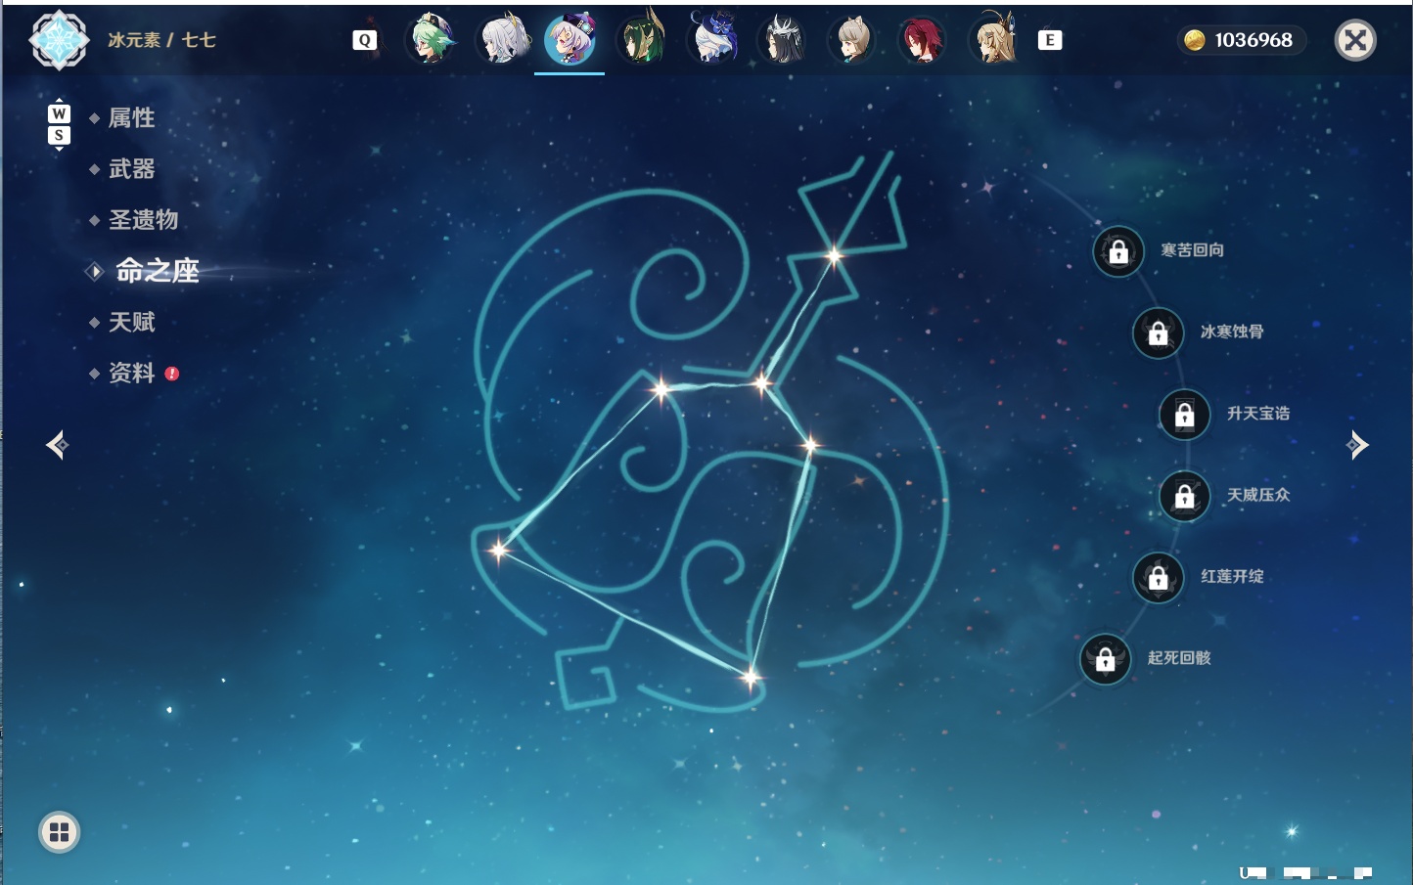Select the green-haired character portrait
This screenshot has width=1413, height=885.
click(x=432, y=40)
